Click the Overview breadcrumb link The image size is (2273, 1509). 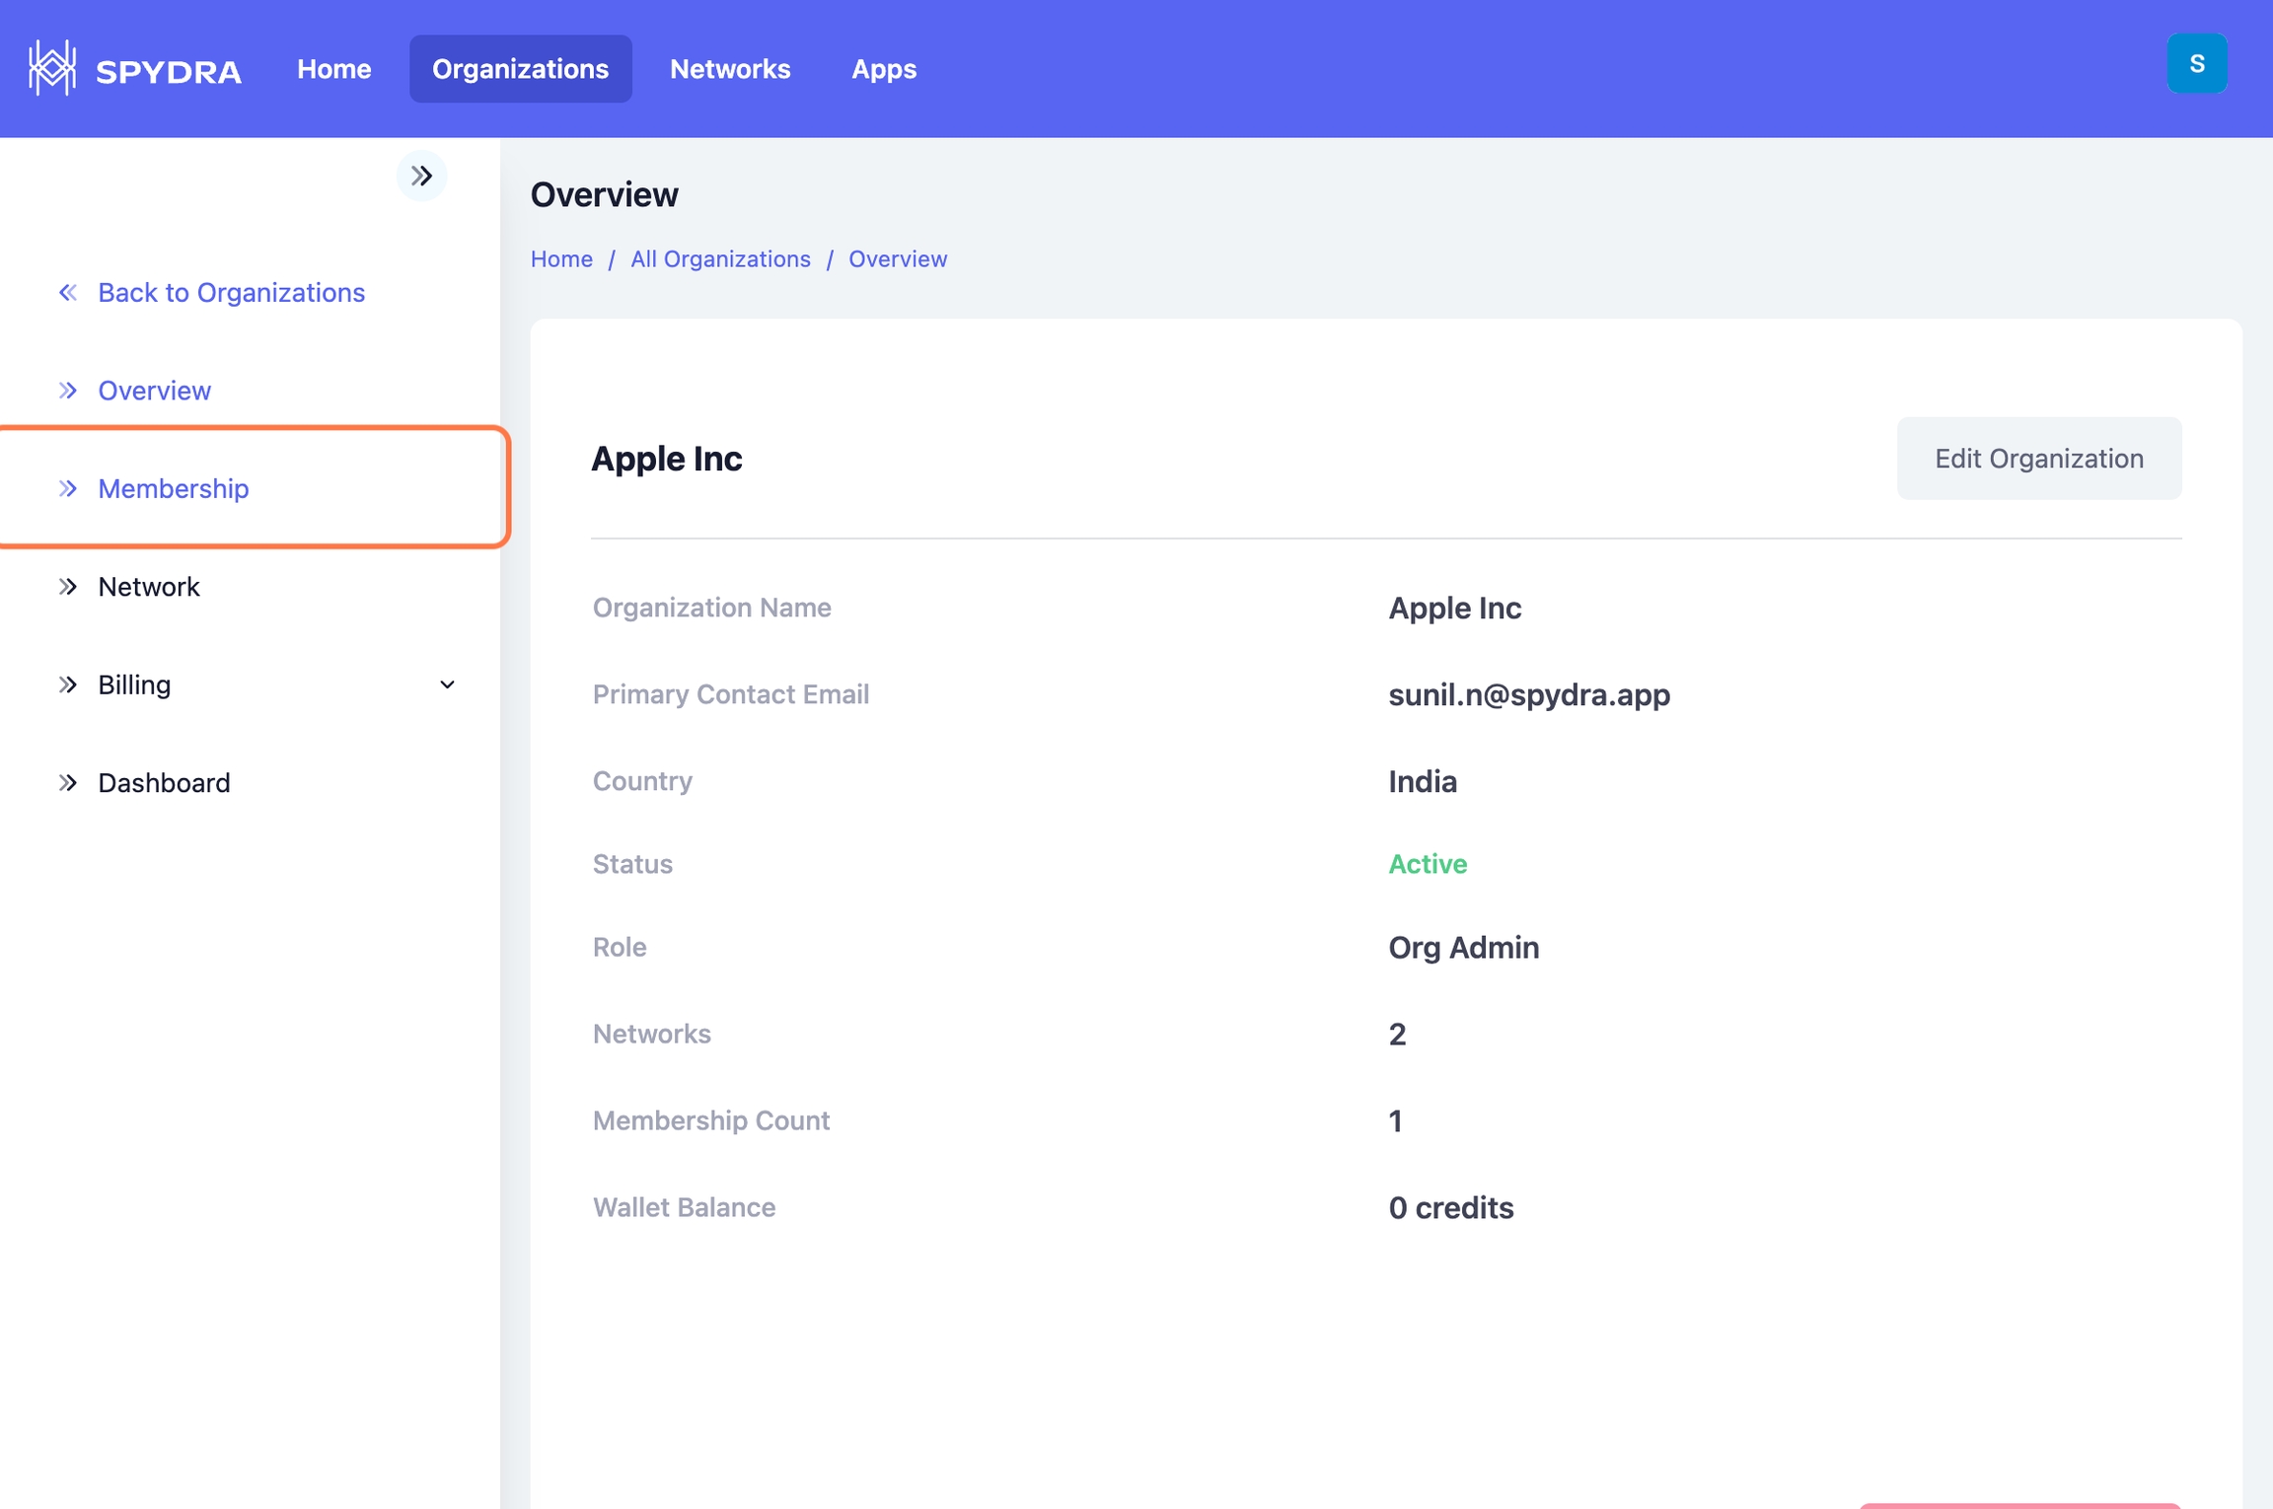pyautogui.click(x=897, y=258)
